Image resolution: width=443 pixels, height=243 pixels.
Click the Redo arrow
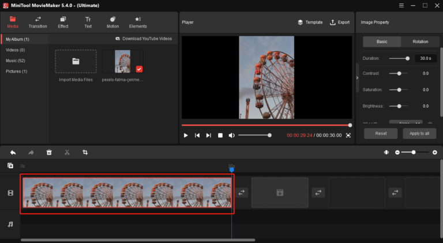pos(31,152)
